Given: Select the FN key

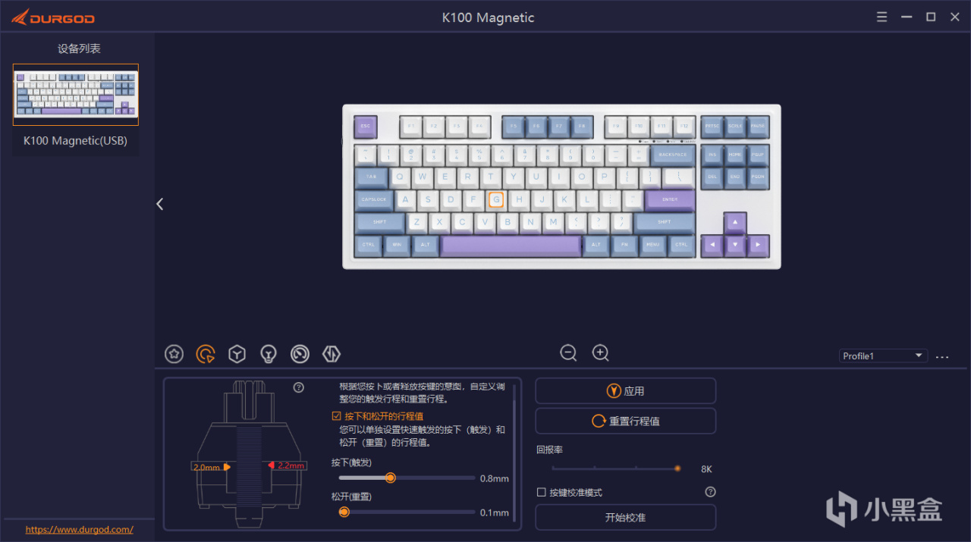Looking at the screenshot, I should [x=625, y=246].
